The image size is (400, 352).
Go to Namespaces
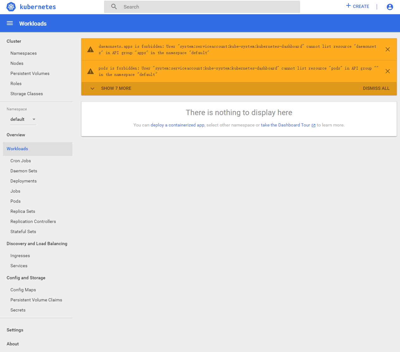[23, 53]
